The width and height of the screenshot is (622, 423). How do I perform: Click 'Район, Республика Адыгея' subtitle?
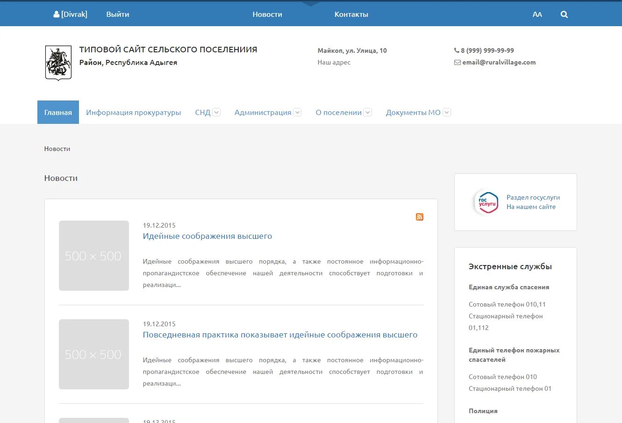click(x=128, y=62)
